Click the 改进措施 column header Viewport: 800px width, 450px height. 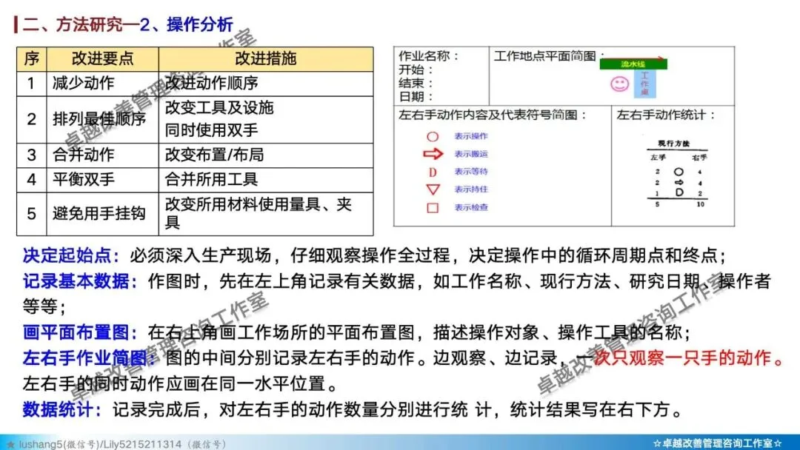(x=265, y=58)
